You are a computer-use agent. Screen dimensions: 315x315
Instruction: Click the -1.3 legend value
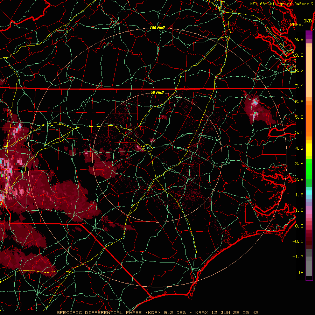click(x=298, y=257)
